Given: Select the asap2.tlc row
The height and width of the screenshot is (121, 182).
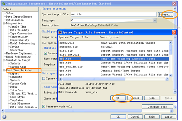Looking at the screenshot, I should pos(114,43).
